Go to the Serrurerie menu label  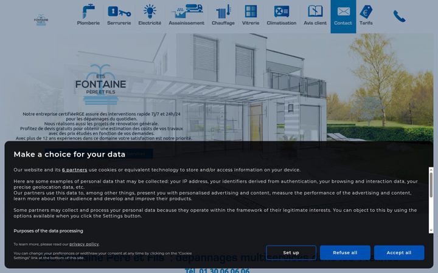[119, 23]
